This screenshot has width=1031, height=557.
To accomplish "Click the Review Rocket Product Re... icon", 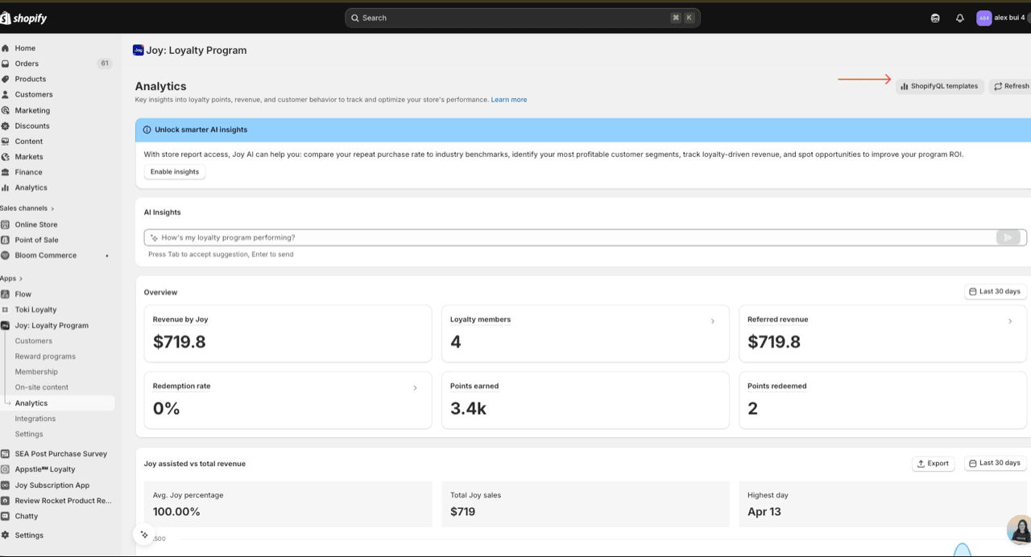I will click(6, 501).
